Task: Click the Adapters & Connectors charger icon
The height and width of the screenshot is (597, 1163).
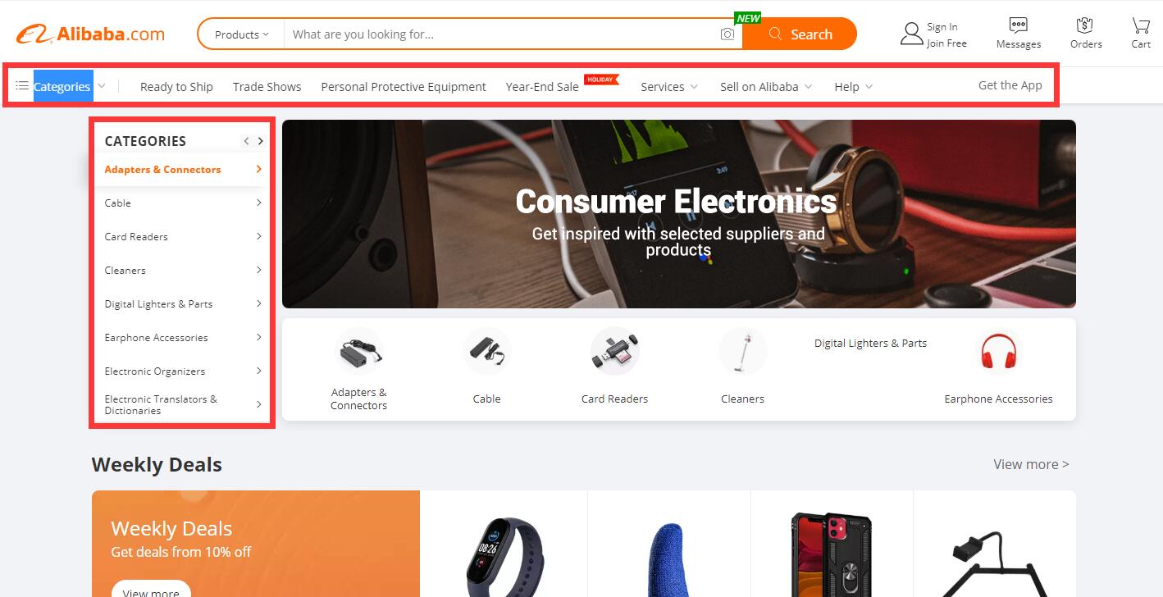Action: pyautogui.click(x=359, y=351)
